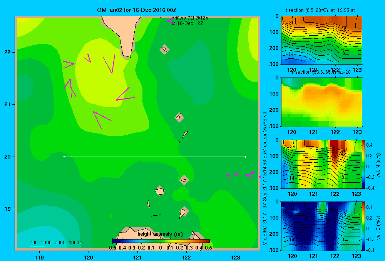Open the salinity section panel
Viewport: 385px width, 261px height.
(x=321, y=102)
